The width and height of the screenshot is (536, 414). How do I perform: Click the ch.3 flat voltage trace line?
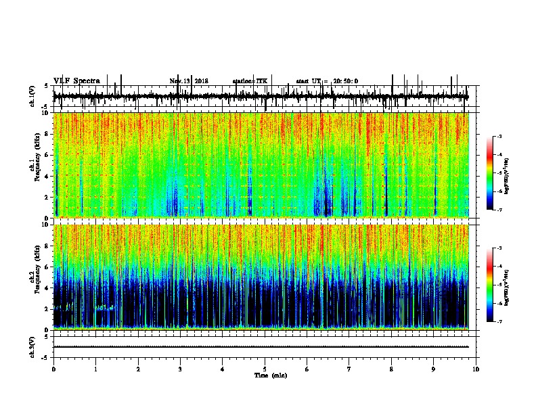pyautogui.click(x=261, y=347)
